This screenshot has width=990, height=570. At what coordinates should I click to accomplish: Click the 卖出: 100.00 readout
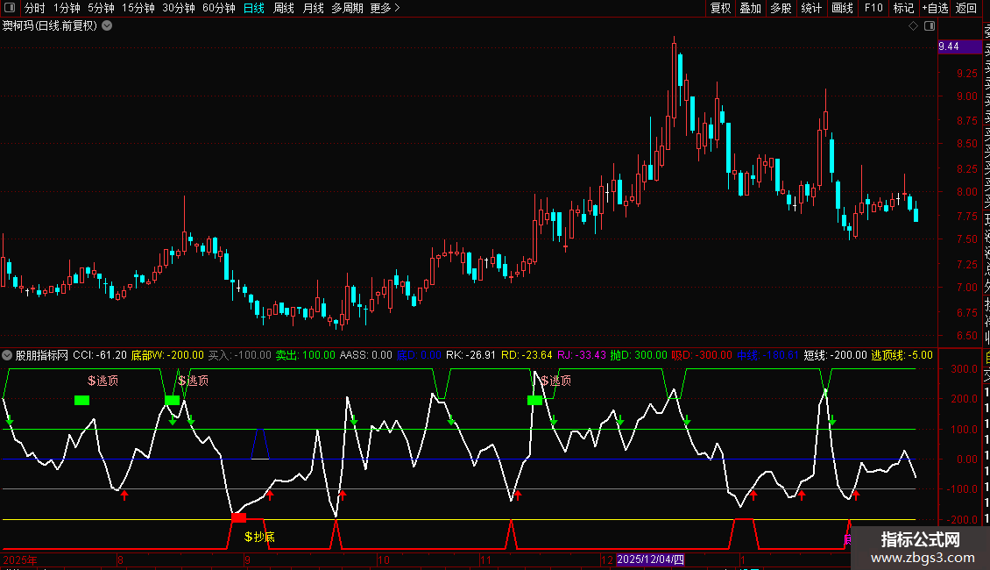point(306,355)
